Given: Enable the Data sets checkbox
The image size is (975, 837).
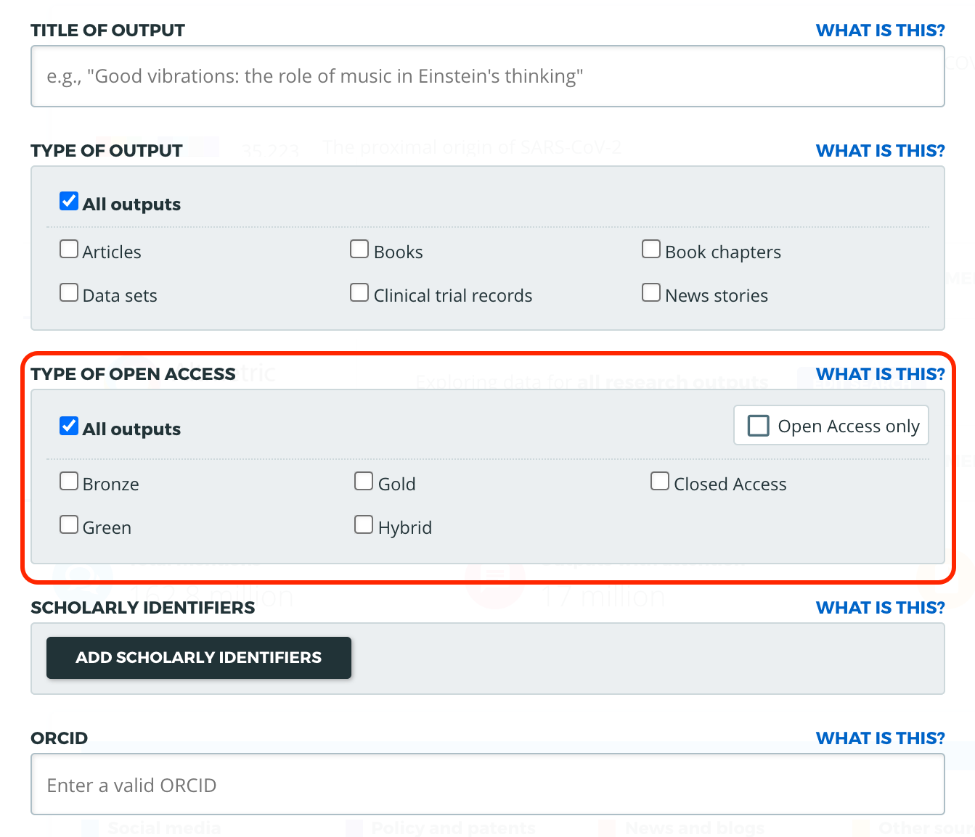Looking at the screenshot, I should click(69, 292).
